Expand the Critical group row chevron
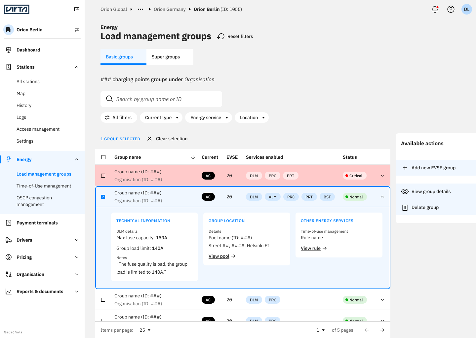Viewport: 476px width, 338px height. click(382, 176)
